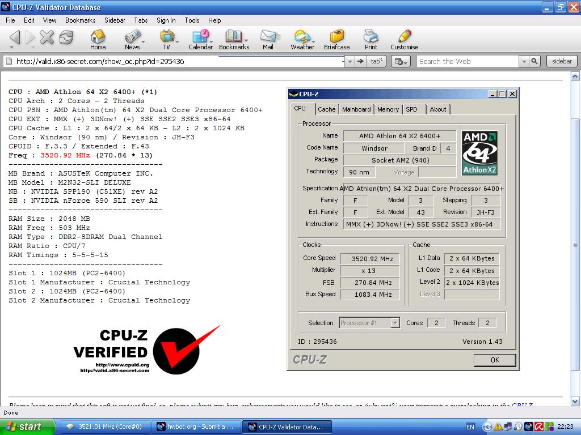Stop loading with the X icon
The width and height of the screenshot is (581, 435).
tap(47, 37)
